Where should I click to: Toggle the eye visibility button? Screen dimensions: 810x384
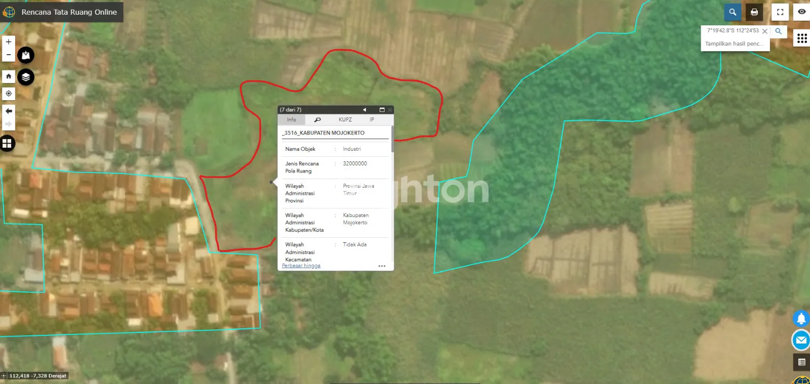[801, 12]
